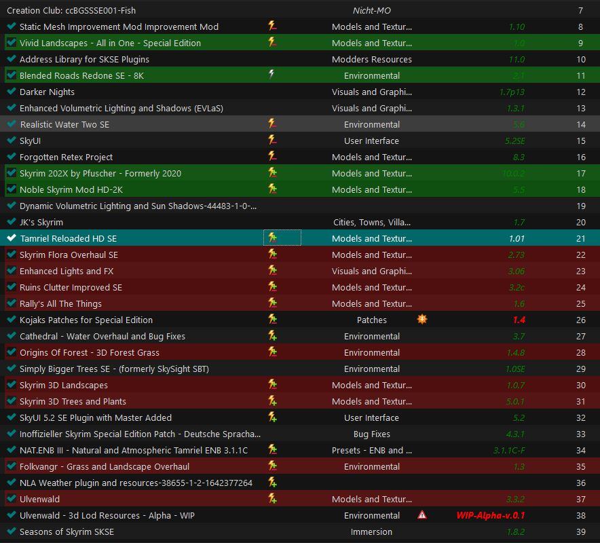Viewport: 600px width, 543px height.
Task: Click conflict icon for Skyrim 3D Trees and Plants
Action: pyautogui.click(x=272, y=400)
